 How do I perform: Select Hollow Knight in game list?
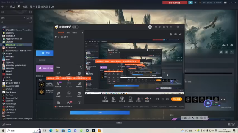[11, 104]
